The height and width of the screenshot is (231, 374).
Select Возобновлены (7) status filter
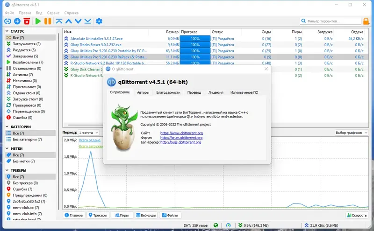point(30,62)
